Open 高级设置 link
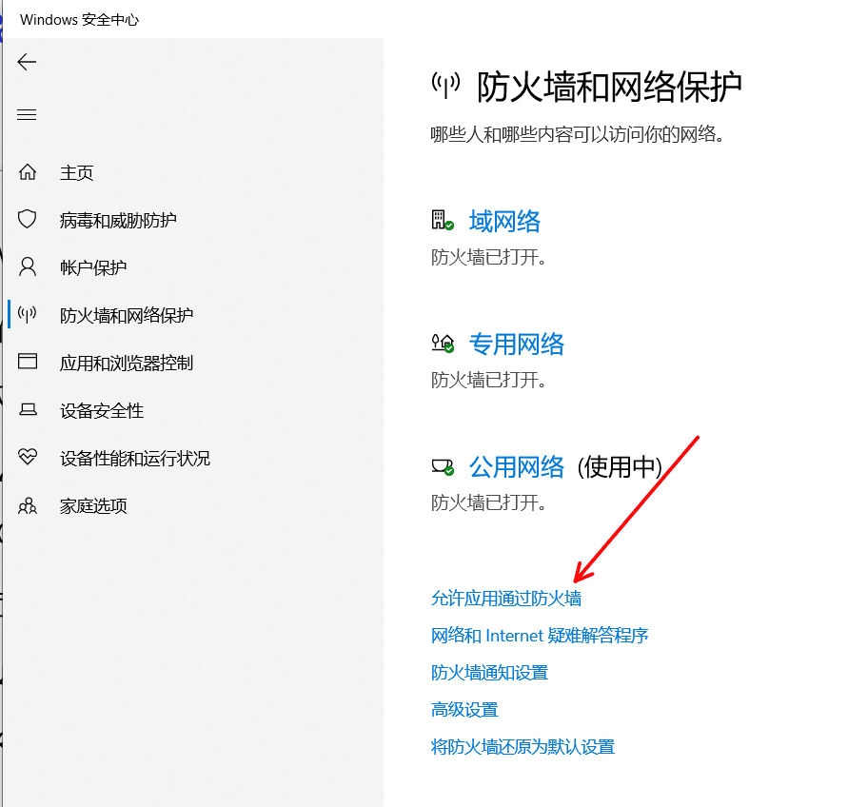Viewport: 848px width, 807px height. (x=464, y=709)
